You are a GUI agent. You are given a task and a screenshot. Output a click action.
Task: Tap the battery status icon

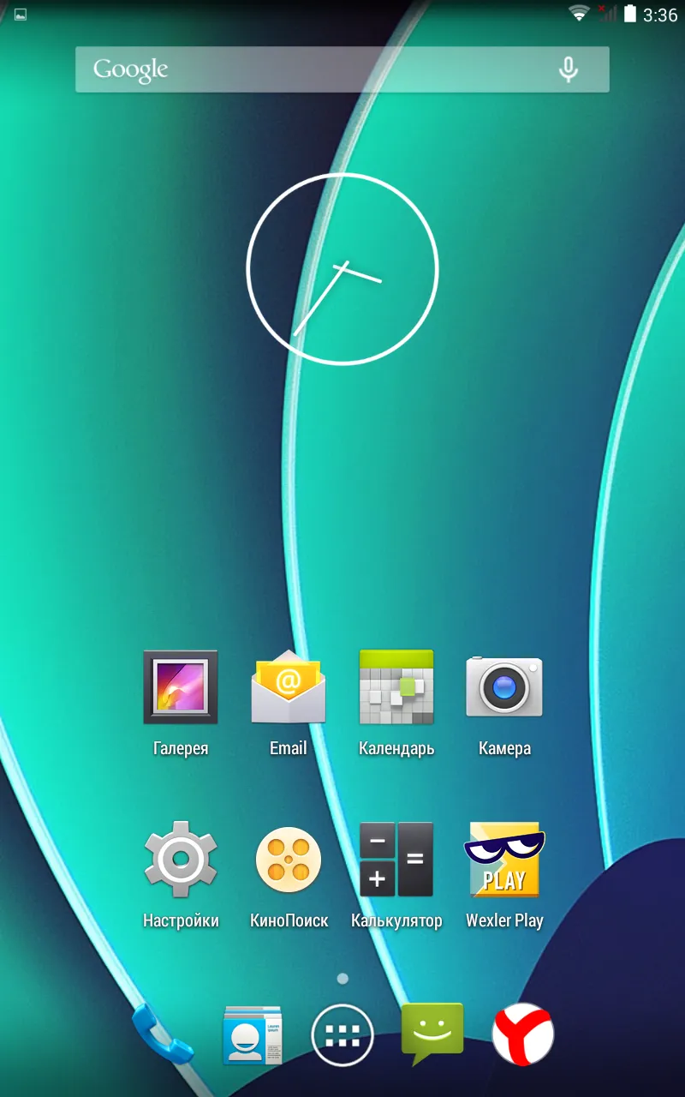(631, 14)
